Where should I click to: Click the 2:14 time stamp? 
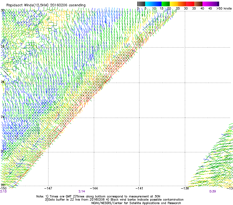pyautogui.click(x=82, y=191)
